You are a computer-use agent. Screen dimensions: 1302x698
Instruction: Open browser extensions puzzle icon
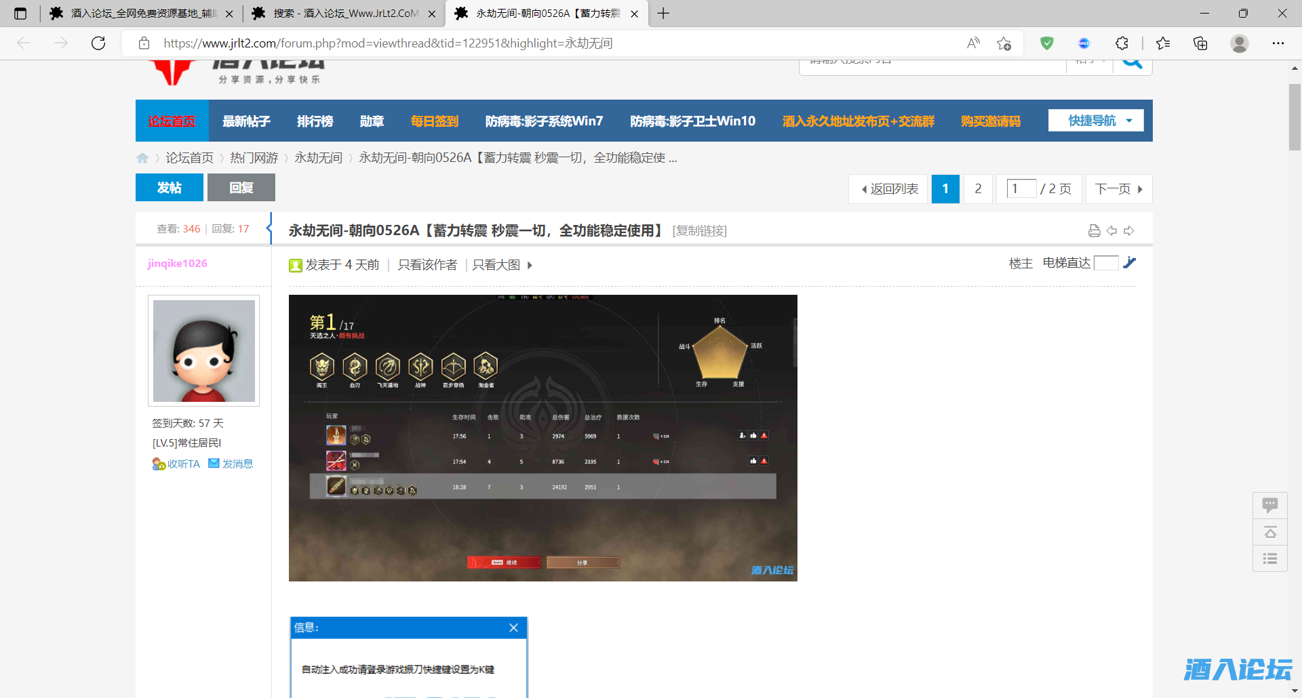tap(1122, 43)
